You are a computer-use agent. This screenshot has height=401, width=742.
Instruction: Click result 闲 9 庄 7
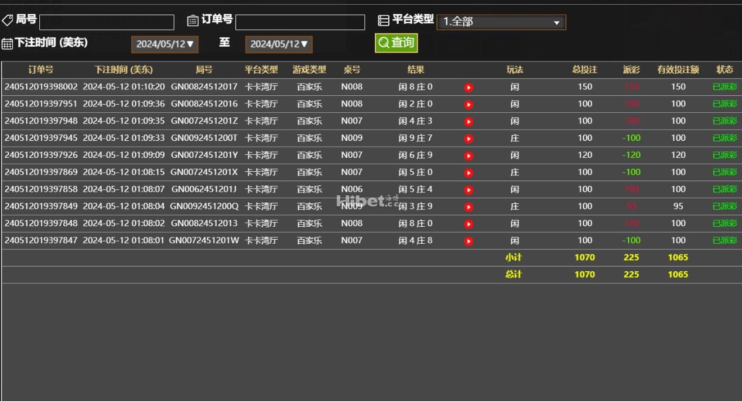pyautogui.click(x=416, y=138)
